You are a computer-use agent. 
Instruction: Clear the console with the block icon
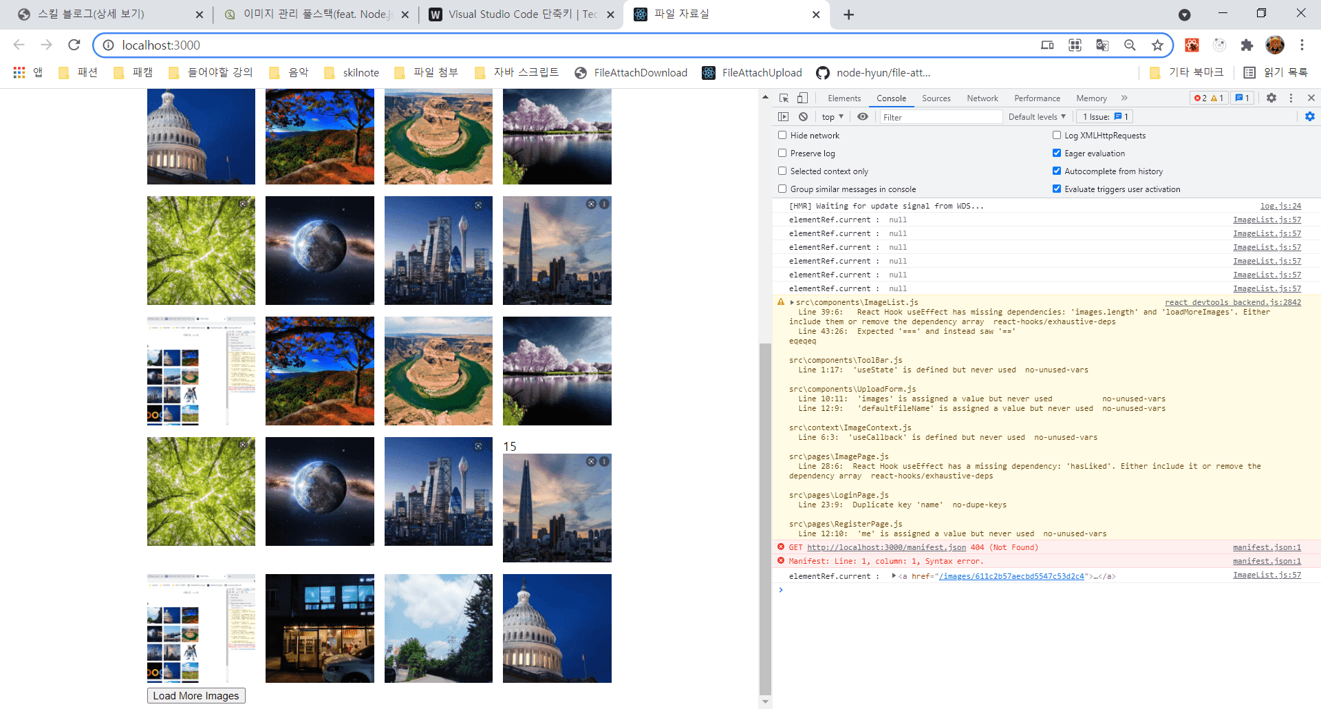pyautogui.click(x=803, y=117)
